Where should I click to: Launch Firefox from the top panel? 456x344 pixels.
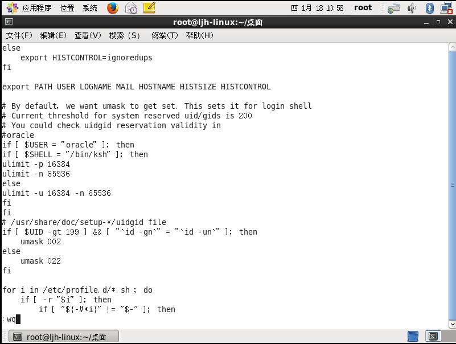pyautogui.click(x=113, y=8)
